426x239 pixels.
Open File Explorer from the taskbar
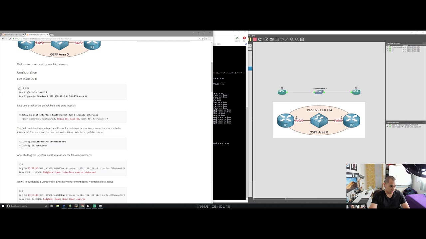tap(58, 206)
